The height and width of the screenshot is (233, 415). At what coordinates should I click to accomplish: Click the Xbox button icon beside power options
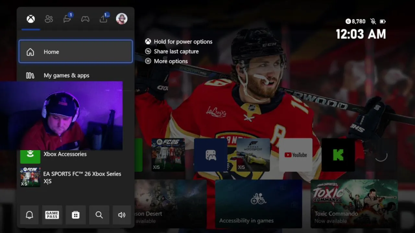(x=148, y=42)
